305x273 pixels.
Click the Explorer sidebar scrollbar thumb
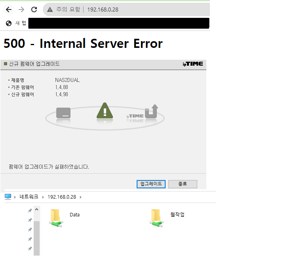pos(36,238)
